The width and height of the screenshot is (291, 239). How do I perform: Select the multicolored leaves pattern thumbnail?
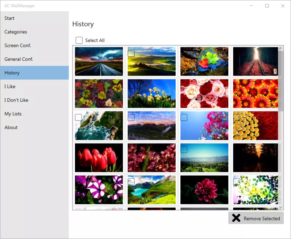pyautogui.click(x=99, y=94)
